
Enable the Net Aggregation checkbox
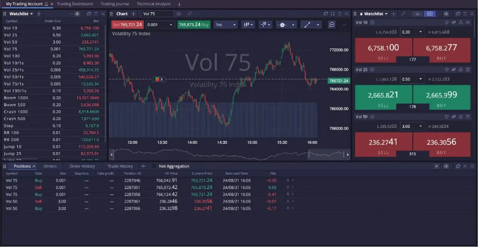point(153,166)
